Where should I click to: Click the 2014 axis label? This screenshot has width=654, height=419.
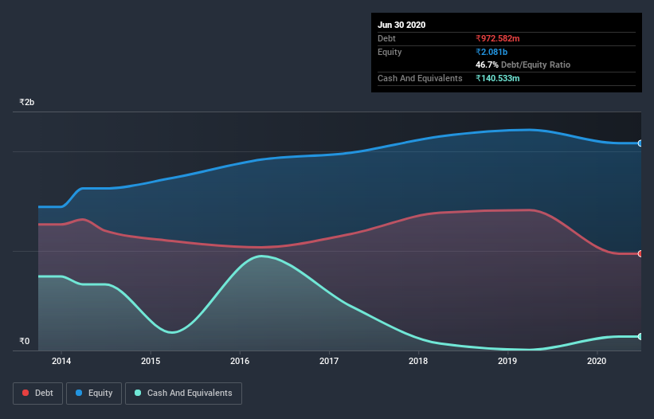tap(61, 361)
